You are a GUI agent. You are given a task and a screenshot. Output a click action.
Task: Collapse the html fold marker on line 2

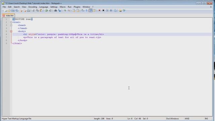(x=11, y=22)
